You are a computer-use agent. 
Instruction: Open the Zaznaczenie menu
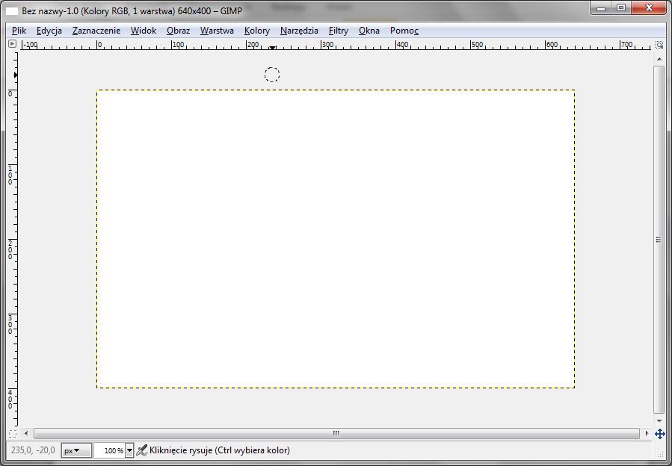96,31
